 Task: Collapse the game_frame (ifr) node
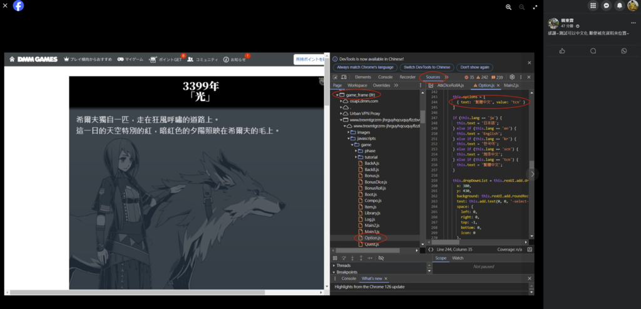[337, 95]
